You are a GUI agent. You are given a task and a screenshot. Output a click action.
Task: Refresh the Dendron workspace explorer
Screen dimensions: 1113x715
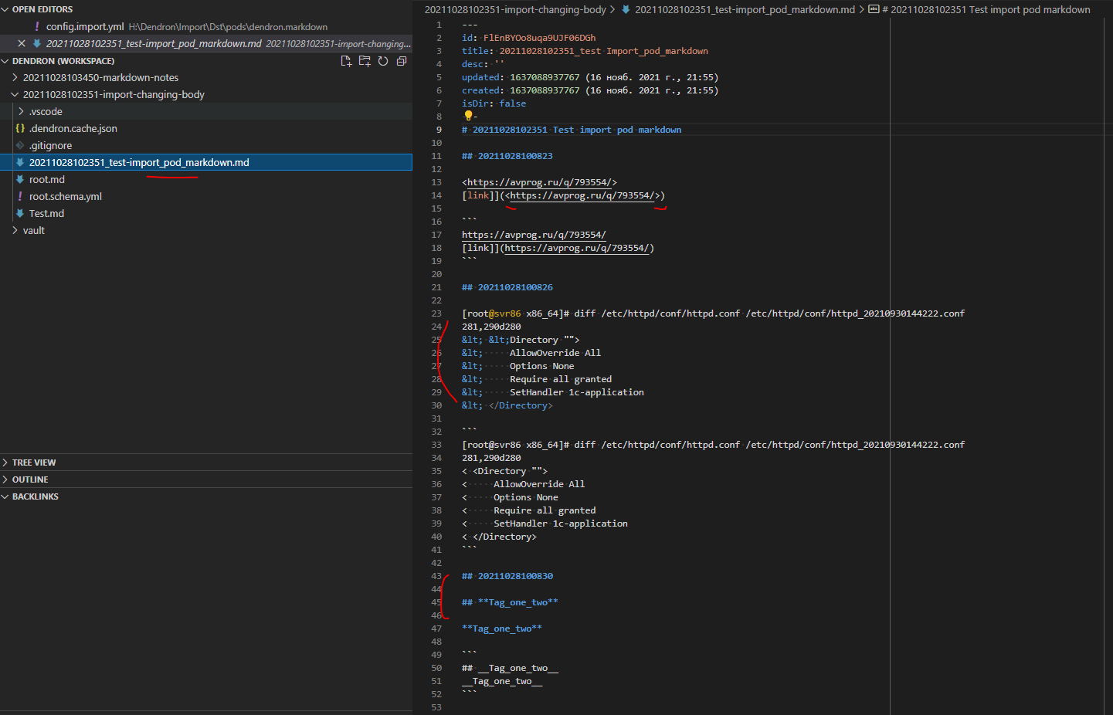click(382, 60)
